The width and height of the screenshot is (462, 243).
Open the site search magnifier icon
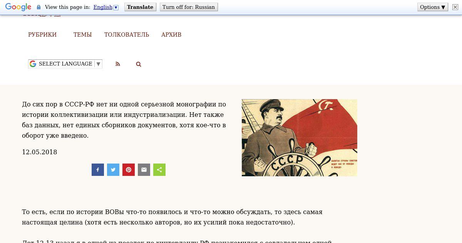(139, 64)
